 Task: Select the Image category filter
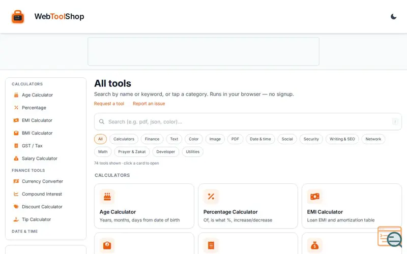click(215, 139)
